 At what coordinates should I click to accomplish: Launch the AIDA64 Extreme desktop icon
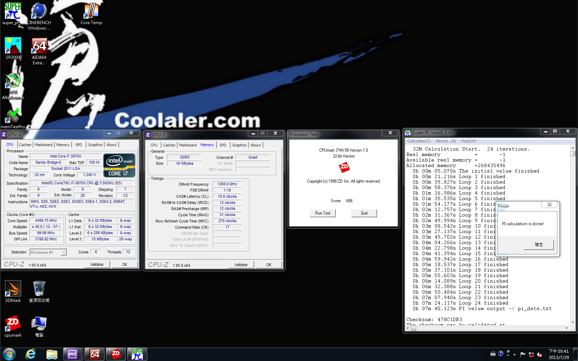click(x=39, y=51)
